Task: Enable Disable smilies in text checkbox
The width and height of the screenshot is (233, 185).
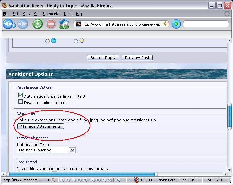Action: 20,102
